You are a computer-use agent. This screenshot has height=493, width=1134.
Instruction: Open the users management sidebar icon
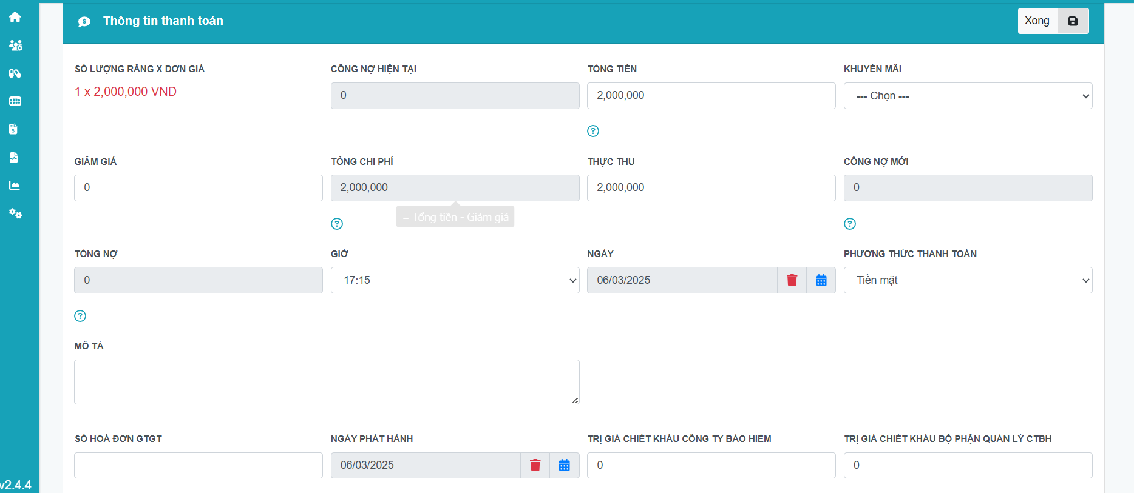tap(15, 45)
